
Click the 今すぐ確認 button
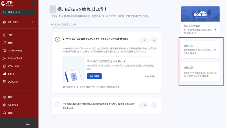[94, 76]
